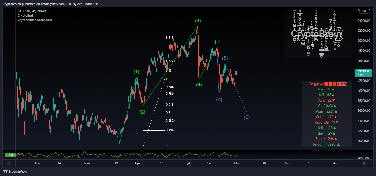The height and width of the screenshot is (176, 376).
Task: Select the 0.618 Fibonacci level label
Action: (169, 104)
